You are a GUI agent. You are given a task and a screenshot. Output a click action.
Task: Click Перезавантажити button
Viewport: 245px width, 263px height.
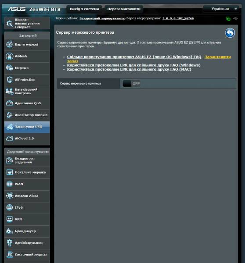(124, 9)
